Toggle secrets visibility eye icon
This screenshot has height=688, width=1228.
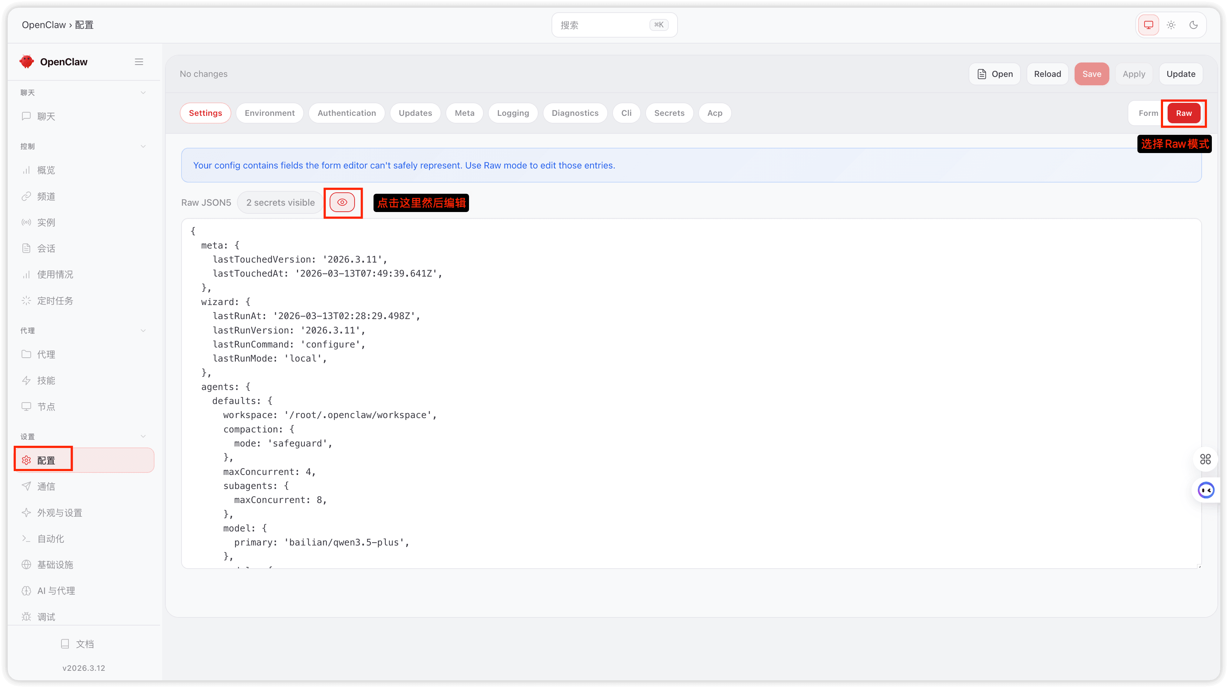(342, 202)
